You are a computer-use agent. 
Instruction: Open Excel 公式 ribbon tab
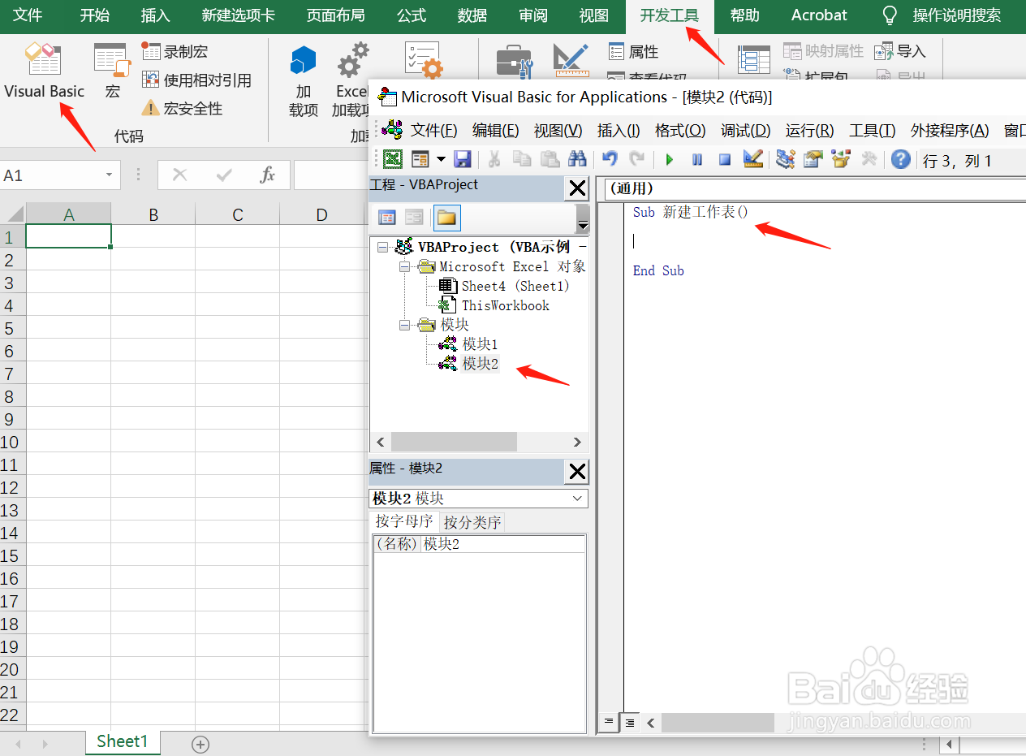412,15
